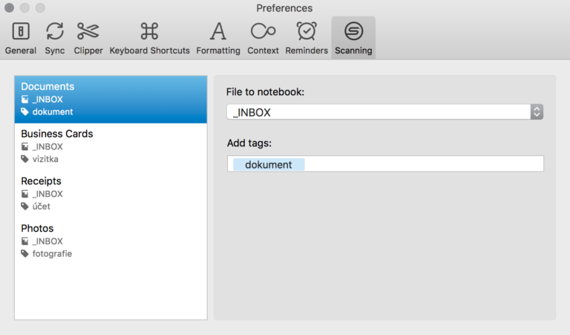Go to the Reminders preferences

point(307,38)
